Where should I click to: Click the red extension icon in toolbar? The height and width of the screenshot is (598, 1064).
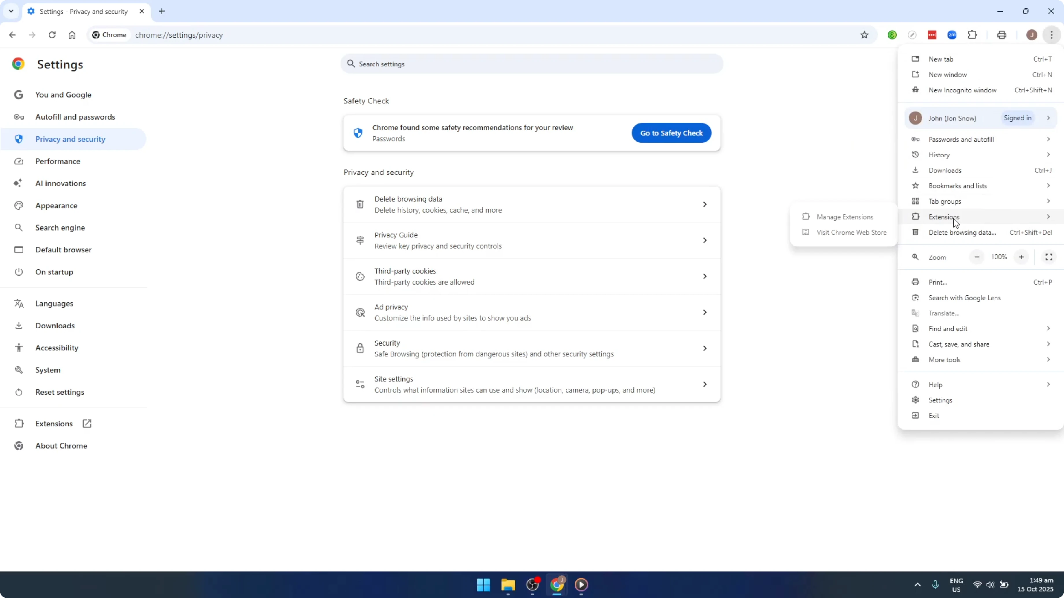click(x=932, y=35)
